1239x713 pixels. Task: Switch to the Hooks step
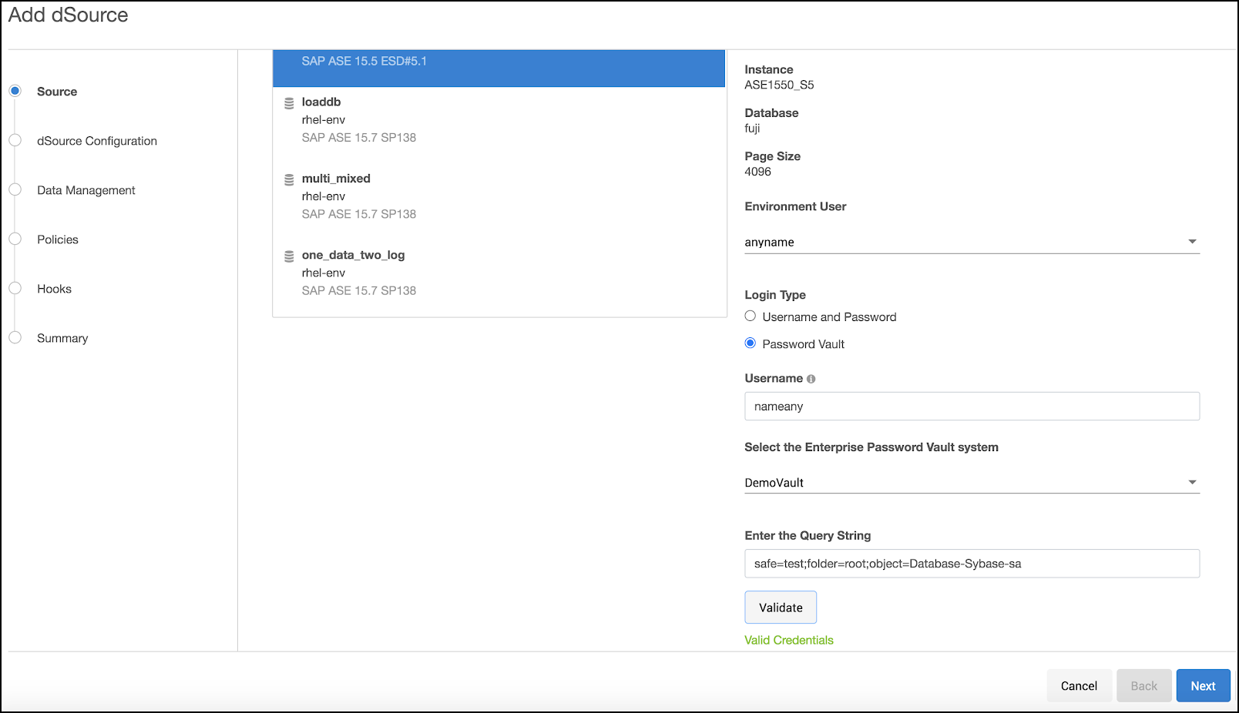[54, 289]
